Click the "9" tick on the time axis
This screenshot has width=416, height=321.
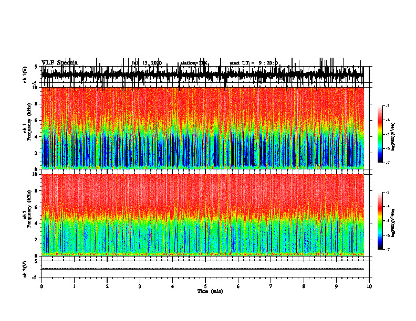pyautogui.click(x=336, y=286)
